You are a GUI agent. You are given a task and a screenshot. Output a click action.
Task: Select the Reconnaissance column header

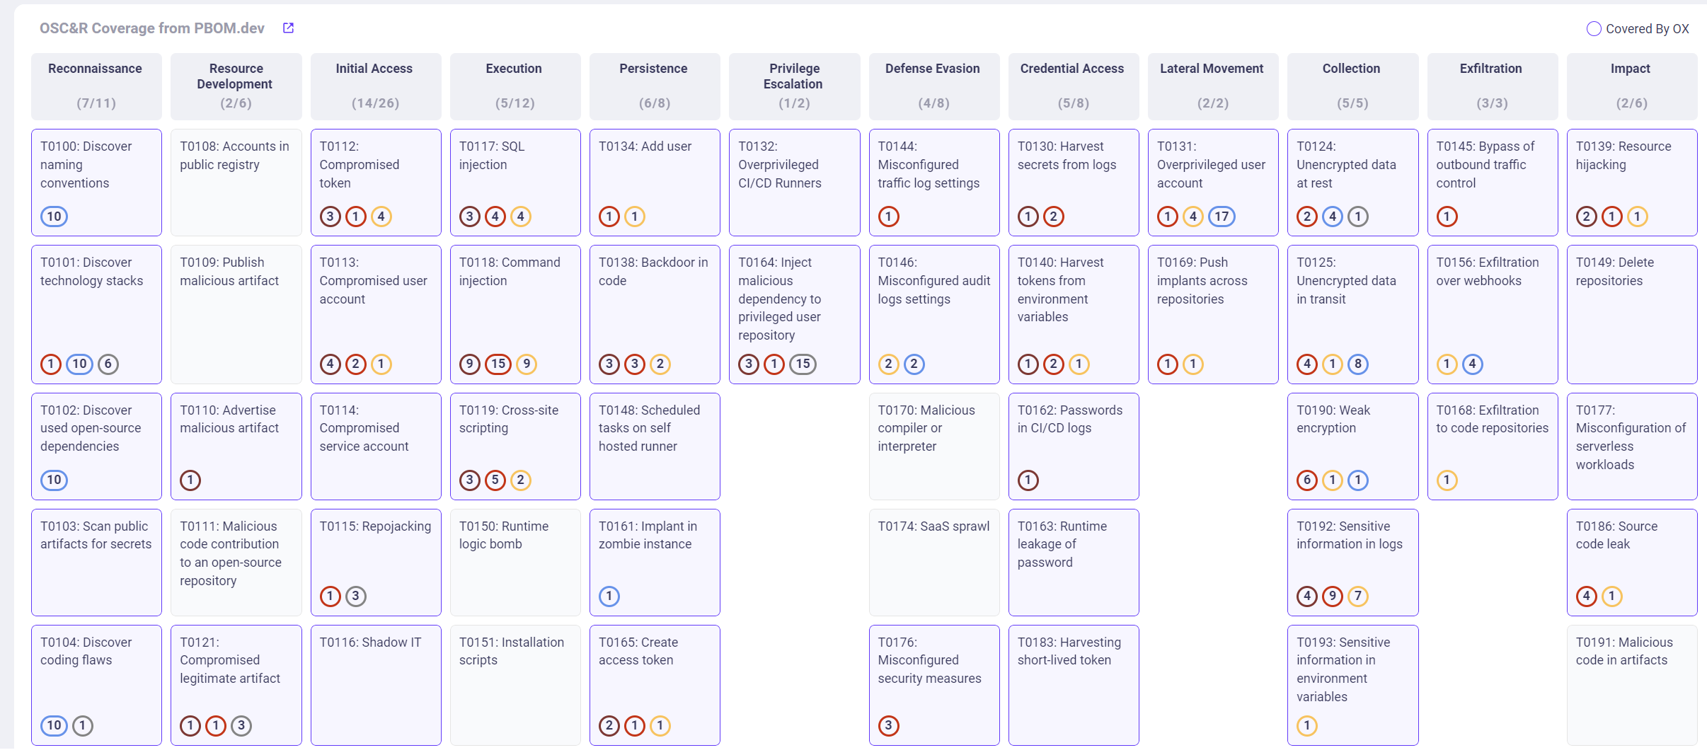[96, 86]
